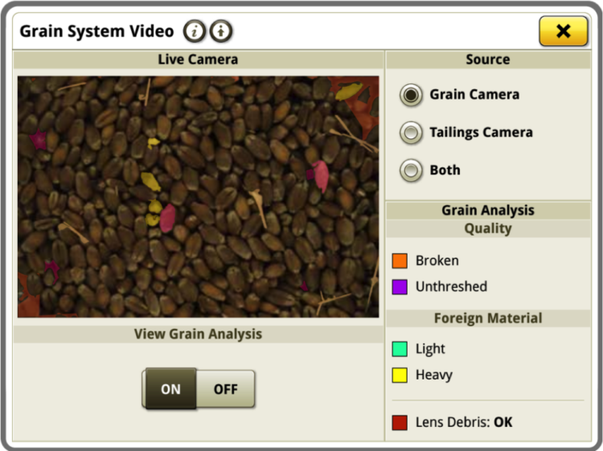Select the Tailings Camera radio button
Image resolution: width=603 pixels, height=451 pixels.
[412, 133]
